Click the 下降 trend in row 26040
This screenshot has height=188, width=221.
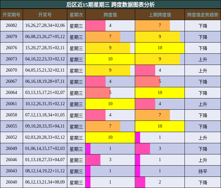coord(203,182)
